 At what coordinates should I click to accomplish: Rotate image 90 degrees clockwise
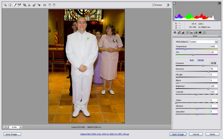click(x=54, y=5)
